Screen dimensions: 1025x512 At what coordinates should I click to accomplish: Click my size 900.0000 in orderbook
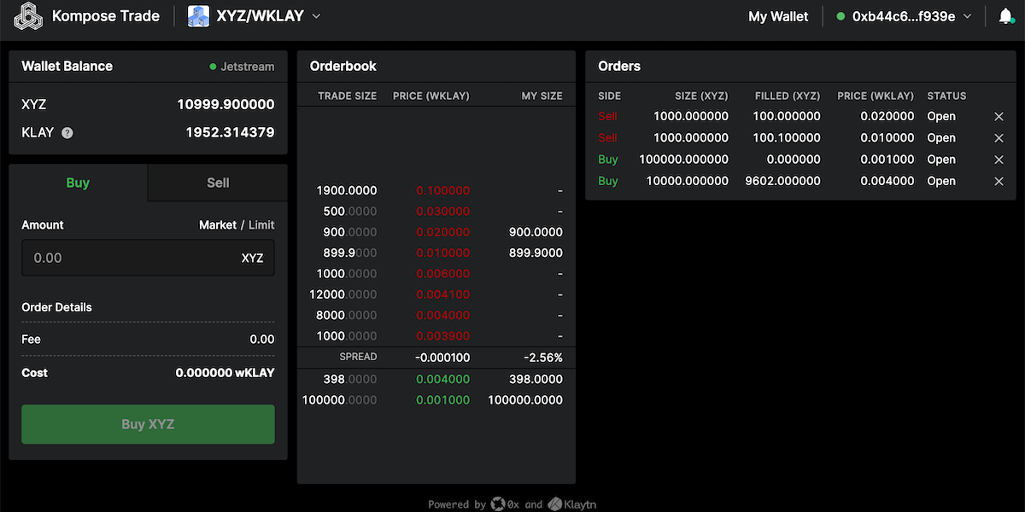coord(536,232)
